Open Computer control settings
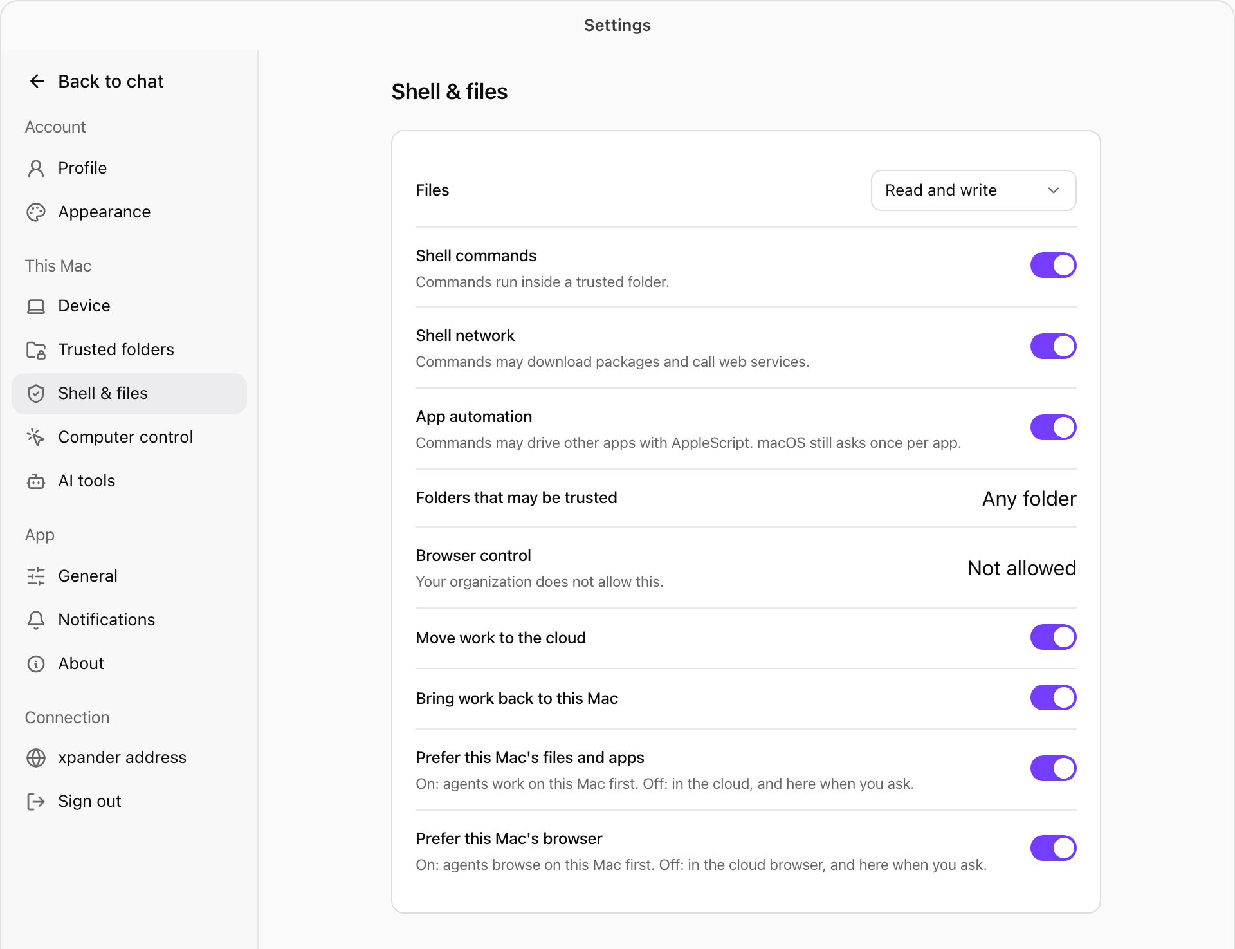This screenshot has width=1235, height=949. [129, 438]
